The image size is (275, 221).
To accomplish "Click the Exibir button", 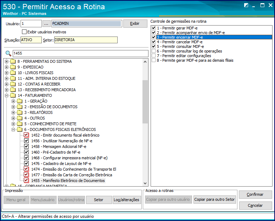I will click(x=135, y=23).
